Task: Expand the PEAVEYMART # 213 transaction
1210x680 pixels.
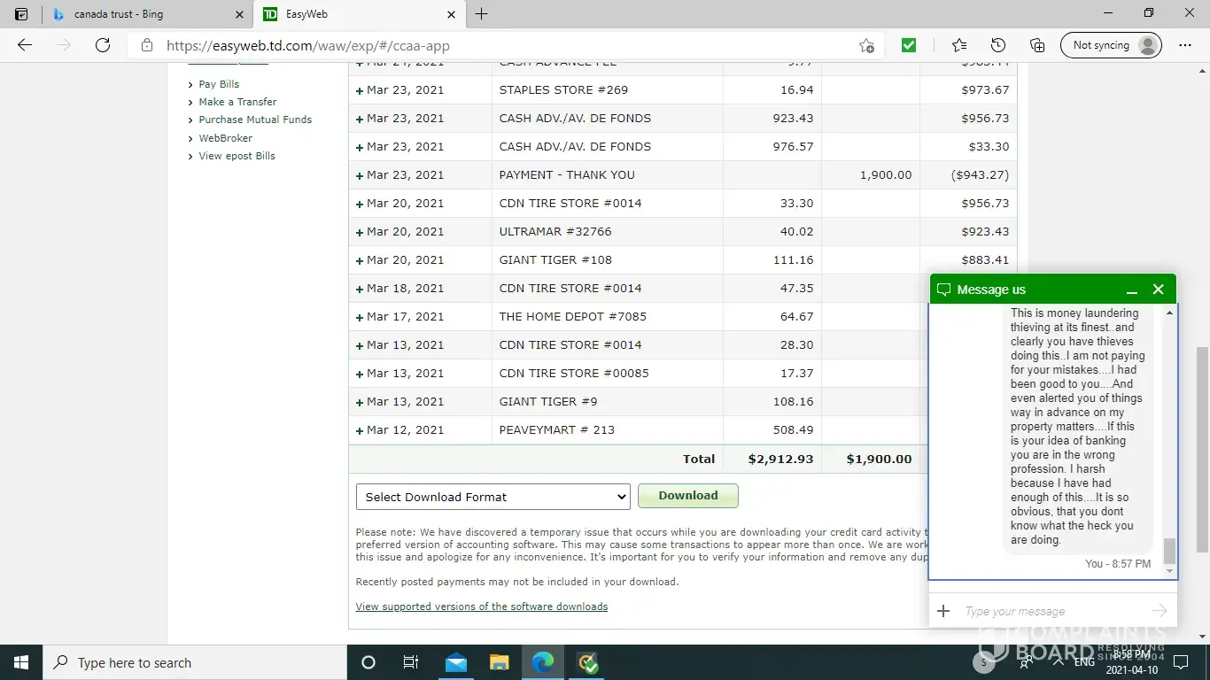Action: pos(360,430)
